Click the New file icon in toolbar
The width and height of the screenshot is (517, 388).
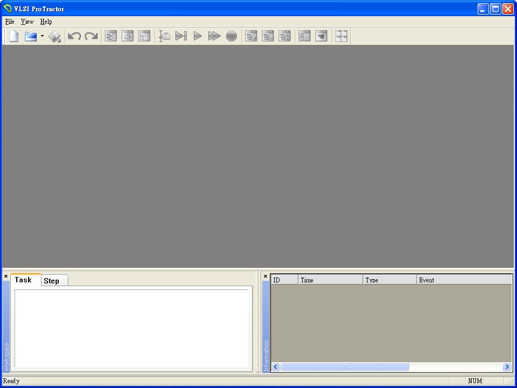pyautogui.click(x=14, y=36)
